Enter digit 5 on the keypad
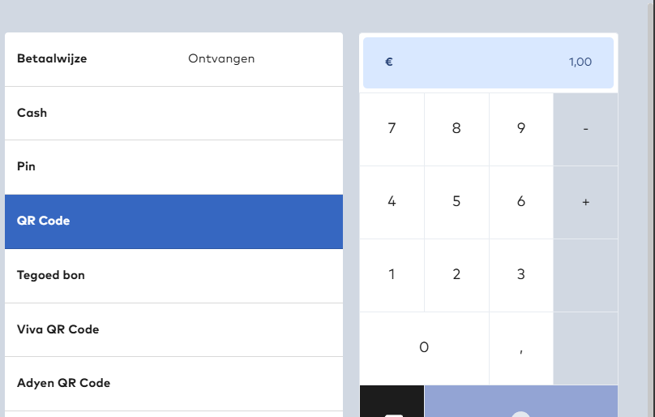This screenshot has width=655, height=417. click(x=456, y=202)
